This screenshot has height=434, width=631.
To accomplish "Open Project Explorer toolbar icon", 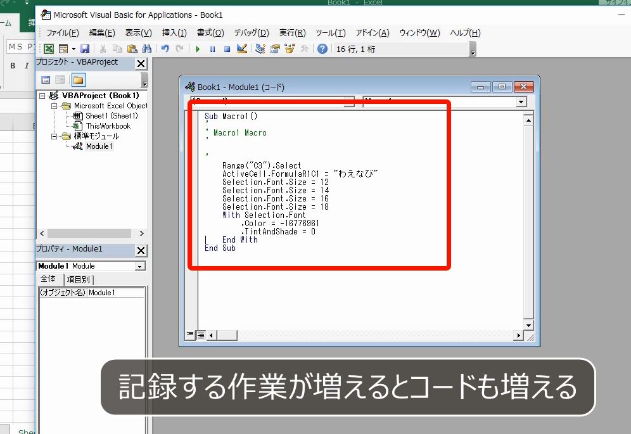I will pos(260,49).
